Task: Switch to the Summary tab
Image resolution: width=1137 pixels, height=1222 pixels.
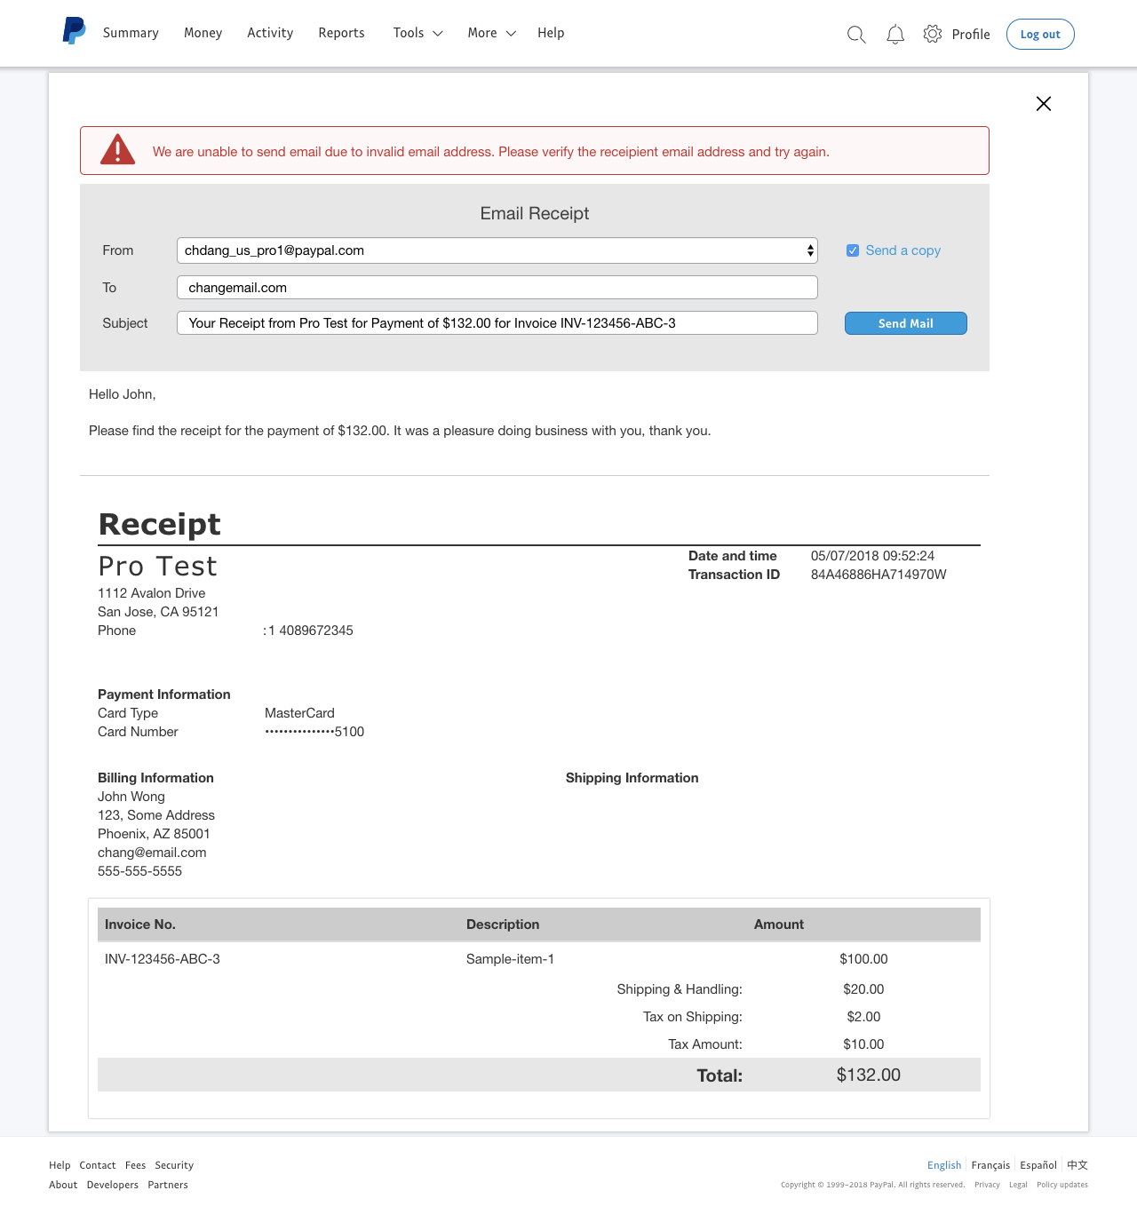Action: pos(131,33)
